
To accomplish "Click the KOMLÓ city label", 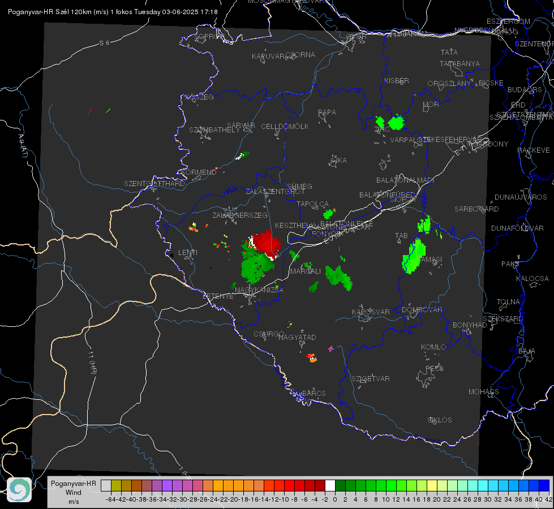I will tap(433, 347).
